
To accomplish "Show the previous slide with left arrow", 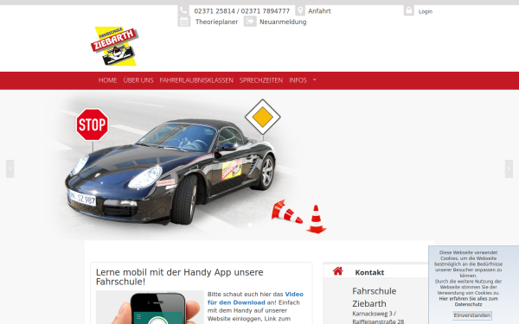I will (x=10, y=168).
